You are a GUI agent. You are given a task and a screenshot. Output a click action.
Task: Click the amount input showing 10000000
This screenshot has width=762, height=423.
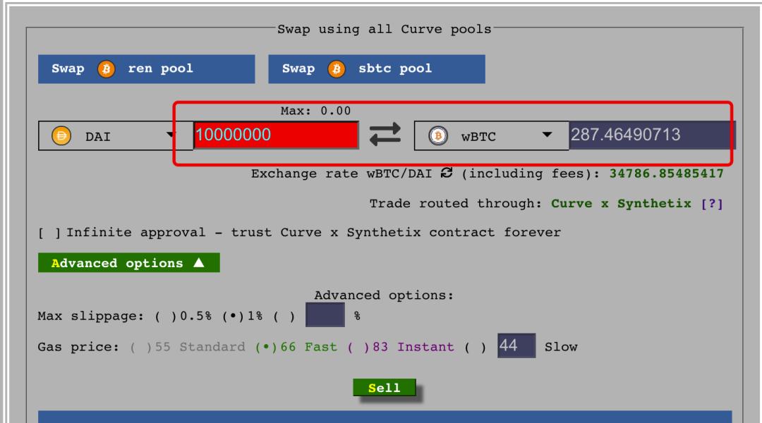click(x=276, y=135)
